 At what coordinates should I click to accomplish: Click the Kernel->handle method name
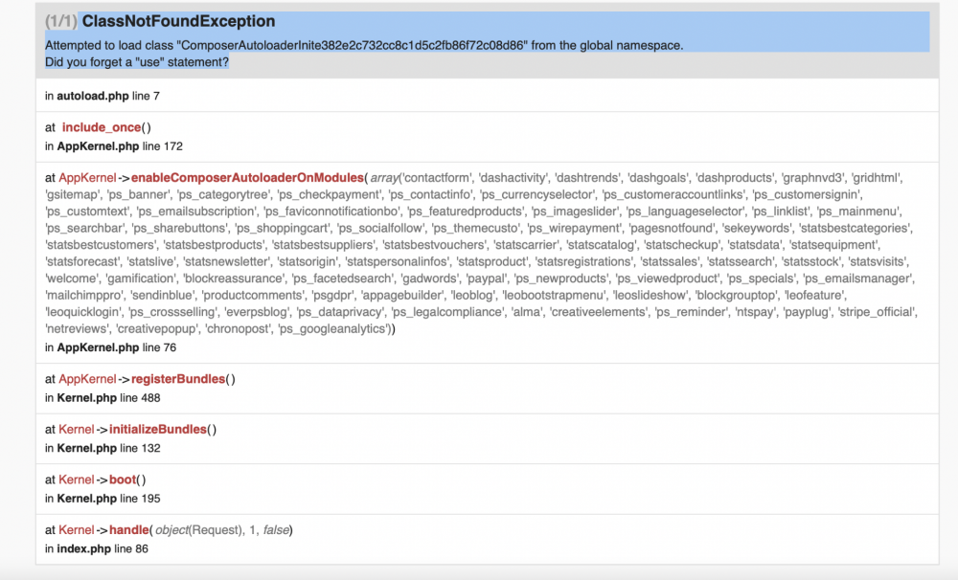[x=129, y=530]
